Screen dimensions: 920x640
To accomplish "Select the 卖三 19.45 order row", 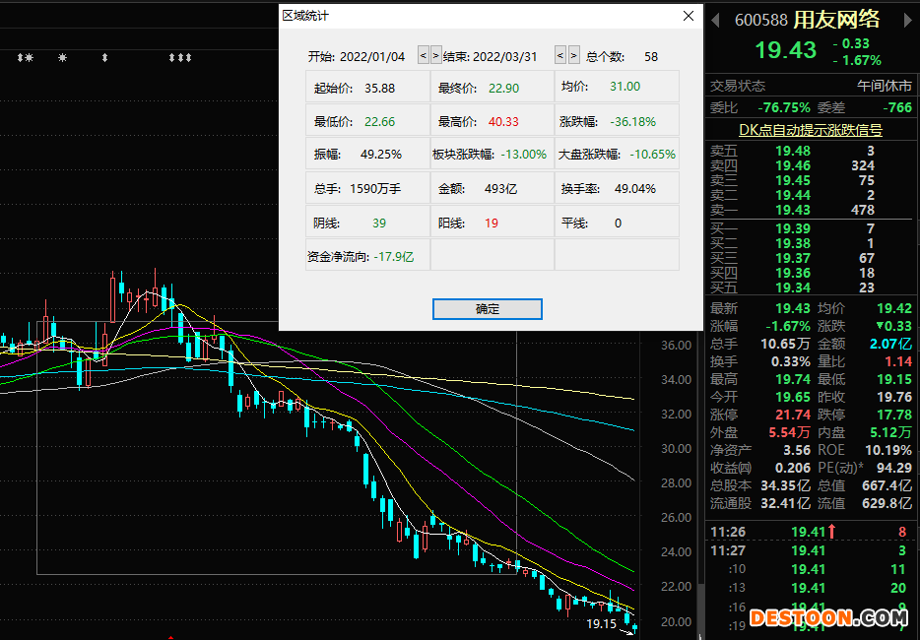I will pos(811,180).
